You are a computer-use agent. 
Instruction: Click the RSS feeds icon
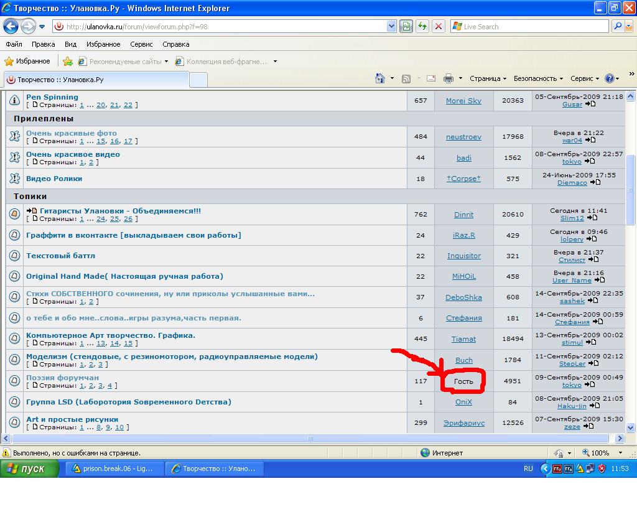pos(406,78)
